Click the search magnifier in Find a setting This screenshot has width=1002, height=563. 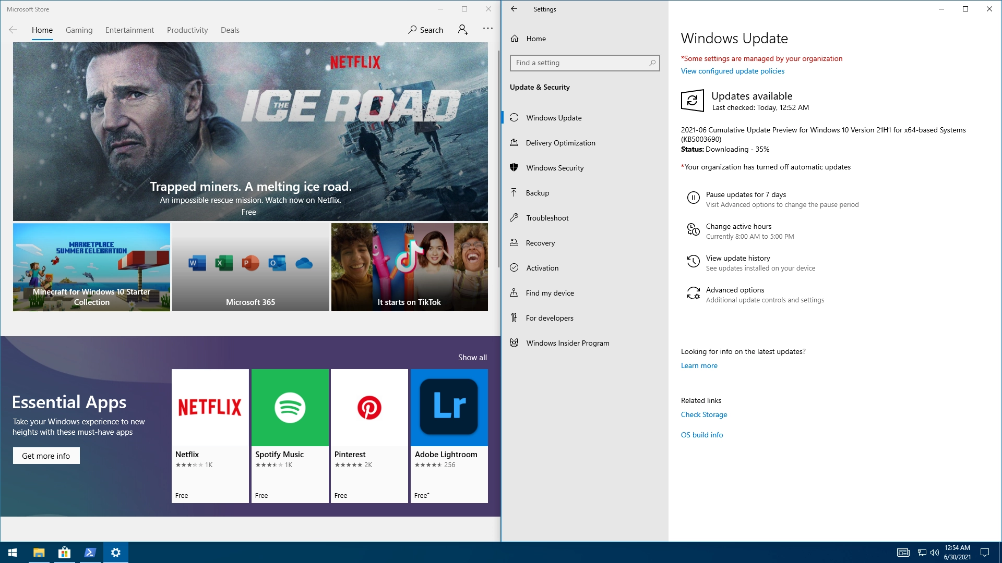pos(652,63)
